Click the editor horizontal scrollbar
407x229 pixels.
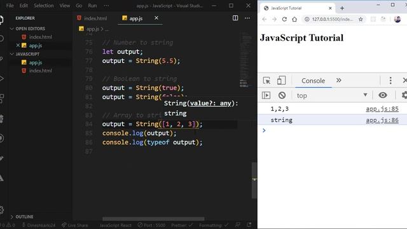coord(153,219)
